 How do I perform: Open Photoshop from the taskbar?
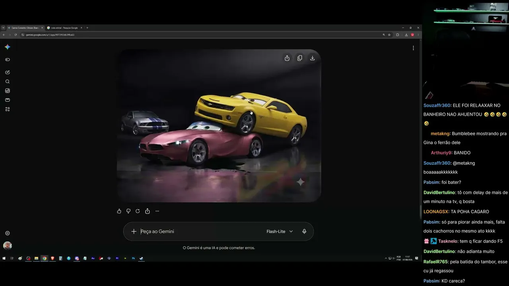pos(134,258)
